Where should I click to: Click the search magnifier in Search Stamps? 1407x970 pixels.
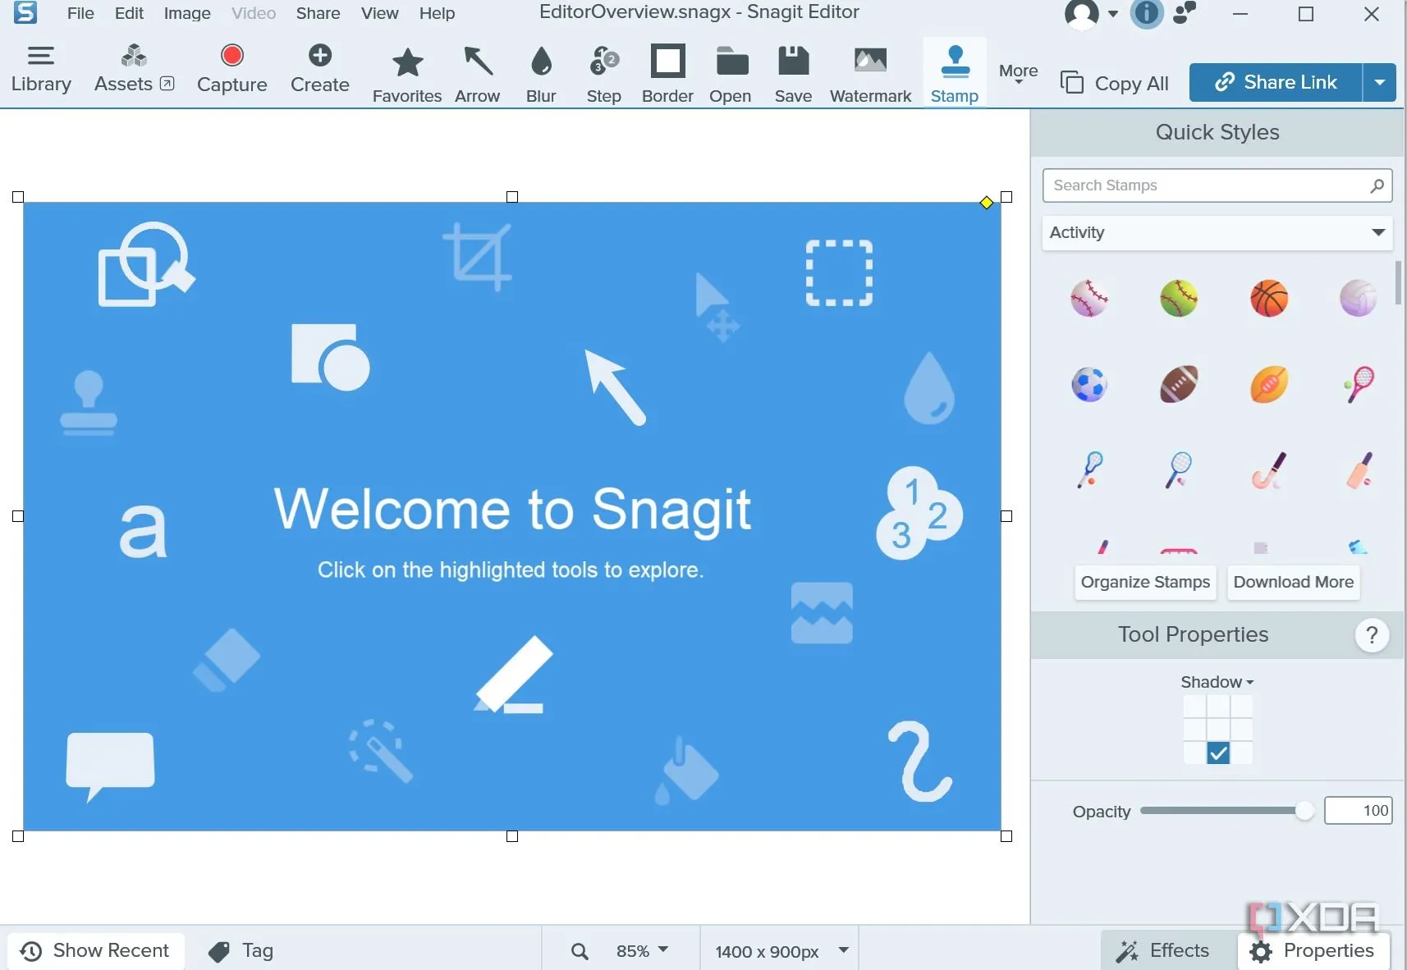[x=1377, y=185]
